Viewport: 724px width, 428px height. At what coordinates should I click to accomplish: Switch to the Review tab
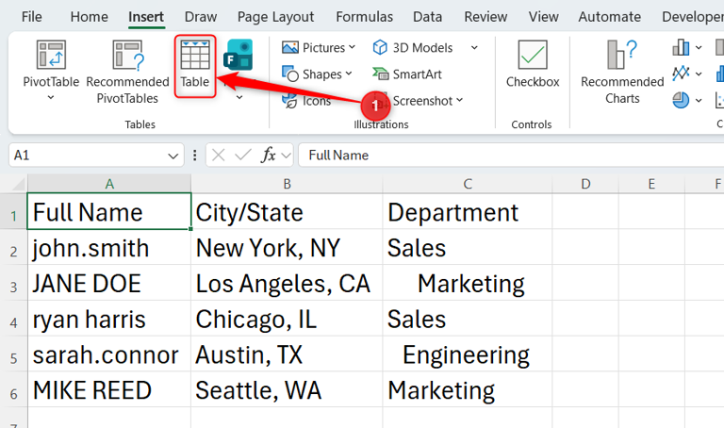click(x=485, y=17)
